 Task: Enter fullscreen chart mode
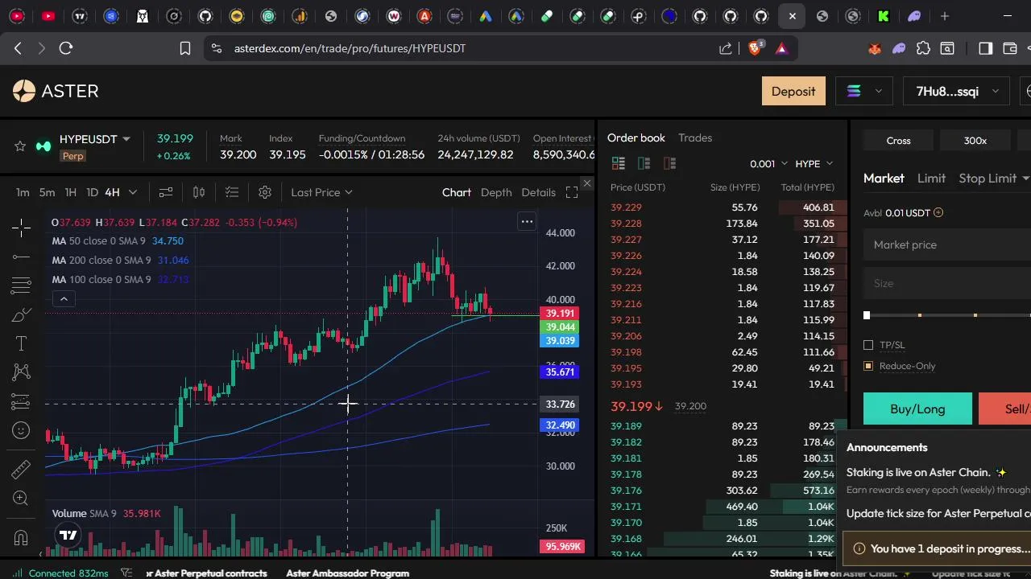point(572,192)
